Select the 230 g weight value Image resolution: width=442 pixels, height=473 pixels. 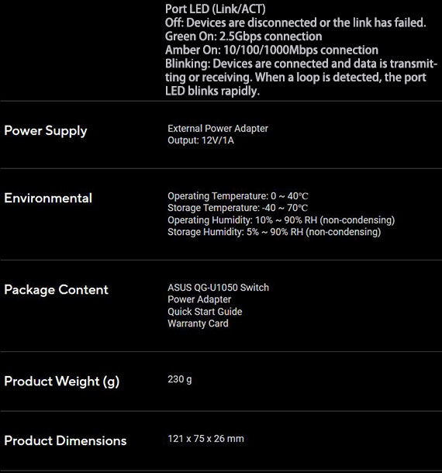click(x=180, y=379)
